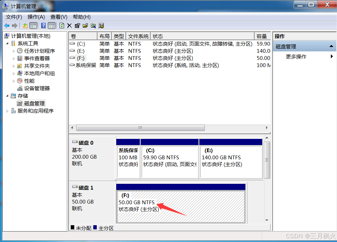Select the (C:) volume row in list

click(x=170, y=44)
